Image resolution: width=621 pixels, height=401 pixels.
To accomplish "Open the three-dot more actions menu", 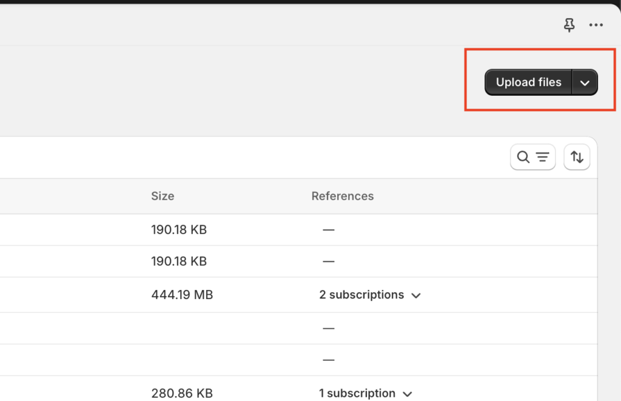I will click(596, 25).
